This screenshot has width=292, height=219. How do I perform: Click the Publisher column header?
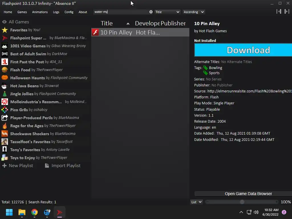pos(173,23)
